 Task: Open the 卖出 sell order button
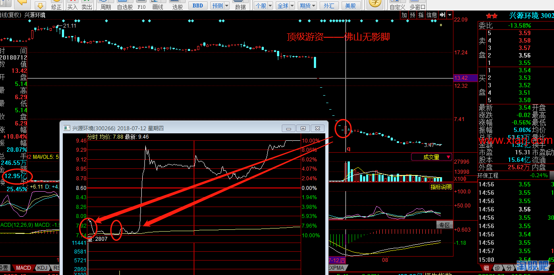[x=87, y=5]
